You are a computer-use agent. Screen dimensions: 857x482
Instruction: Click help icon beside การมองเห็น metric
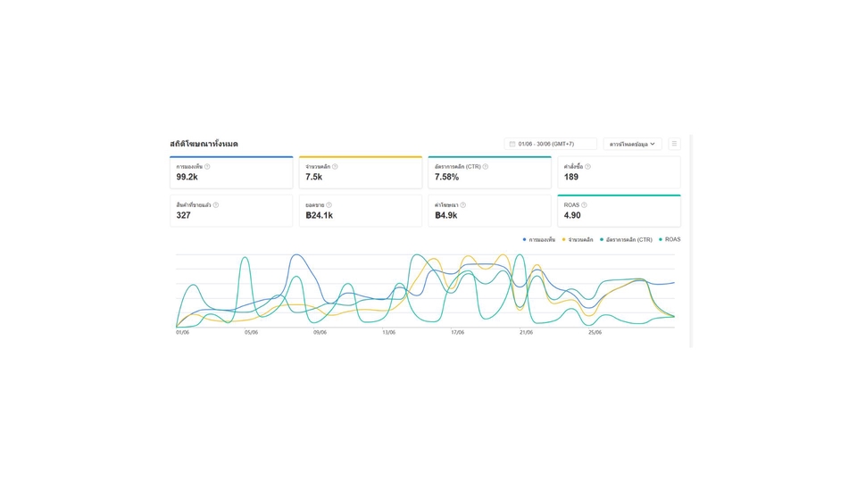tap(207, 166)
